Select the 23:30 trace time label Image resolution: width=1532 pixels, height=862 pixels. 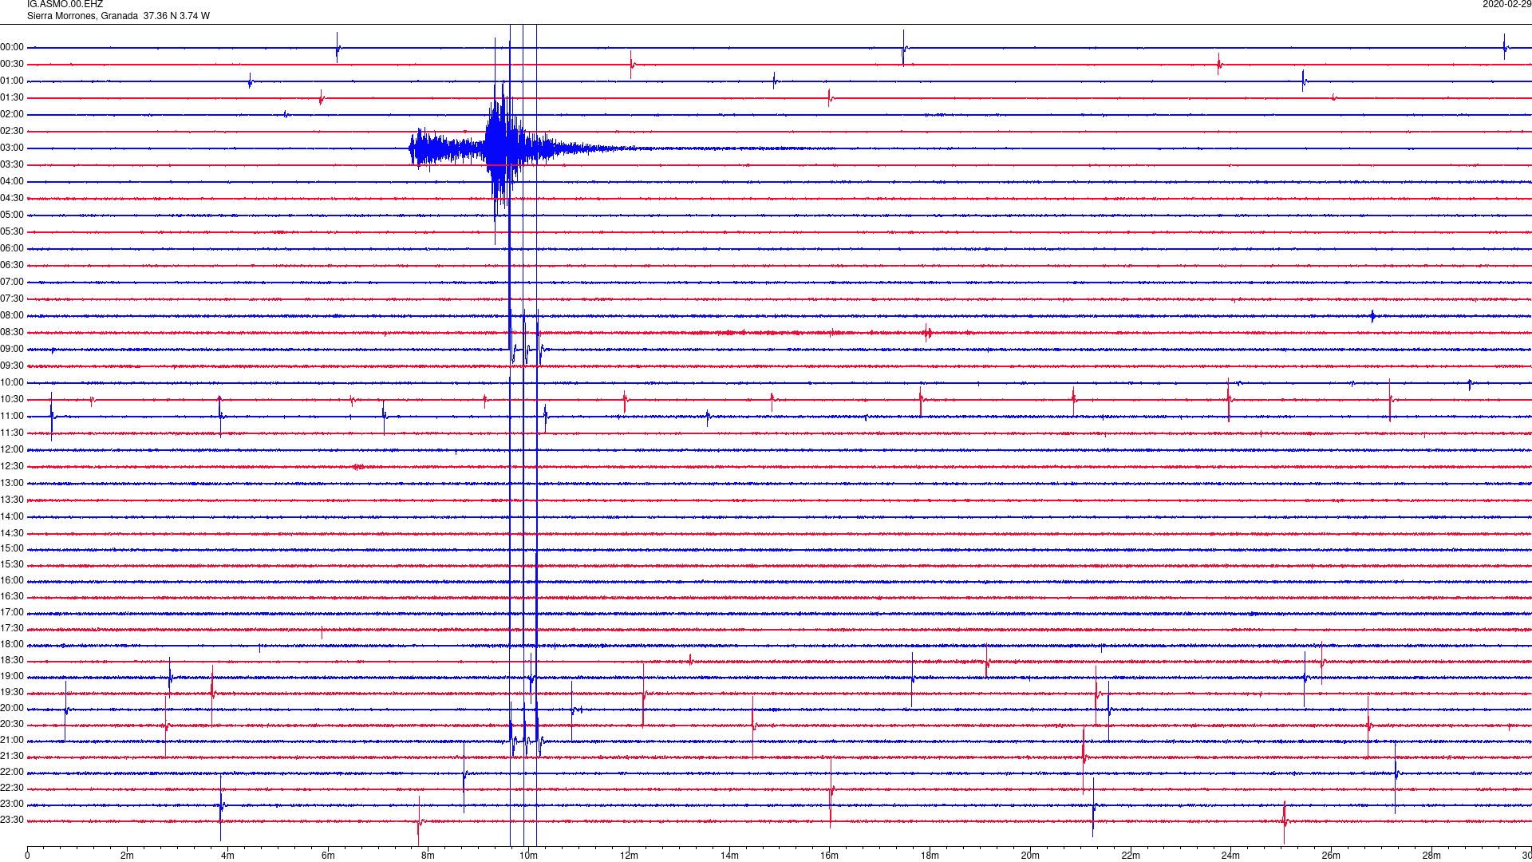[12, 820]
